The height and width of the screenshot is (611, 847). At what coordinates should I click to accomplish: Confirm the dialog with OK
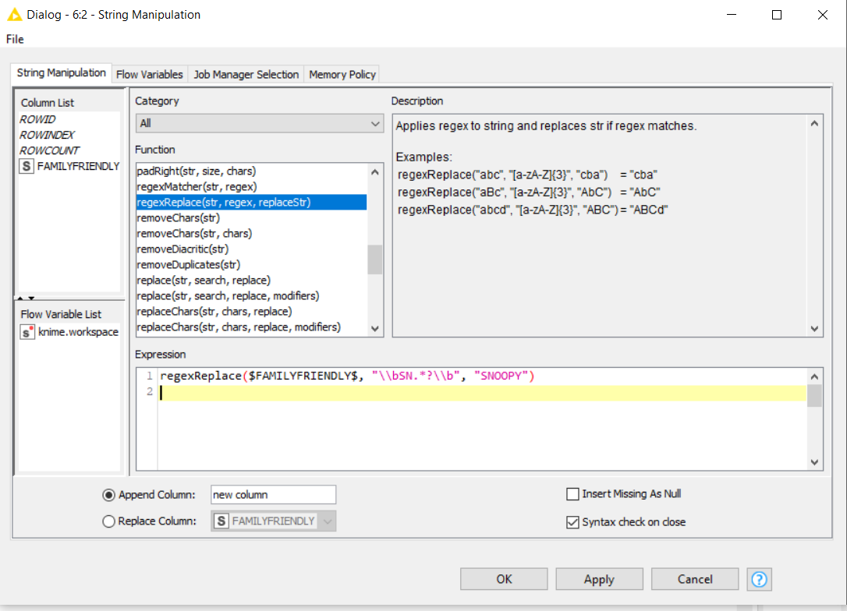(504, 579)
